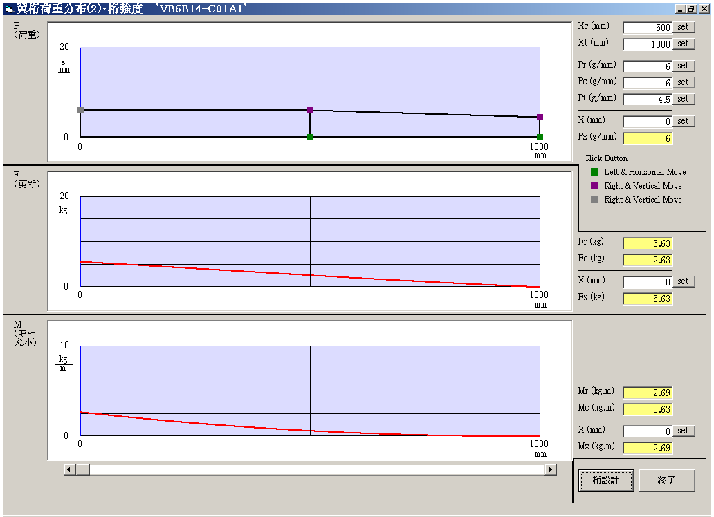Select the green marker at mid-span baseline

(310, 138)
